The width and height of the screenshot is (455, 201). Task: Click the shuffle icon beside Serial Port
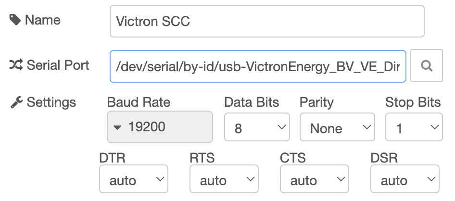coord(16,65)
